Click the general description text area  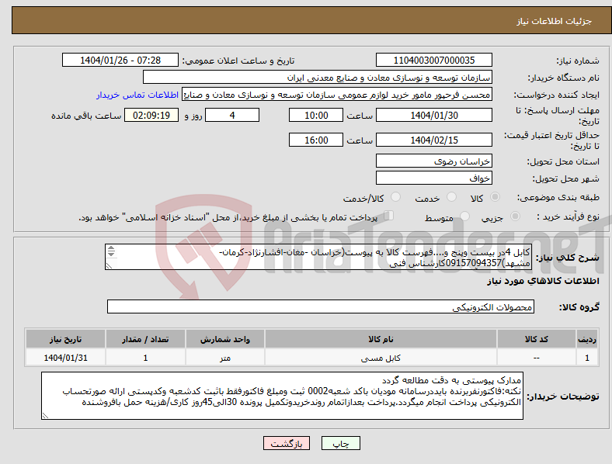point(318,257)
